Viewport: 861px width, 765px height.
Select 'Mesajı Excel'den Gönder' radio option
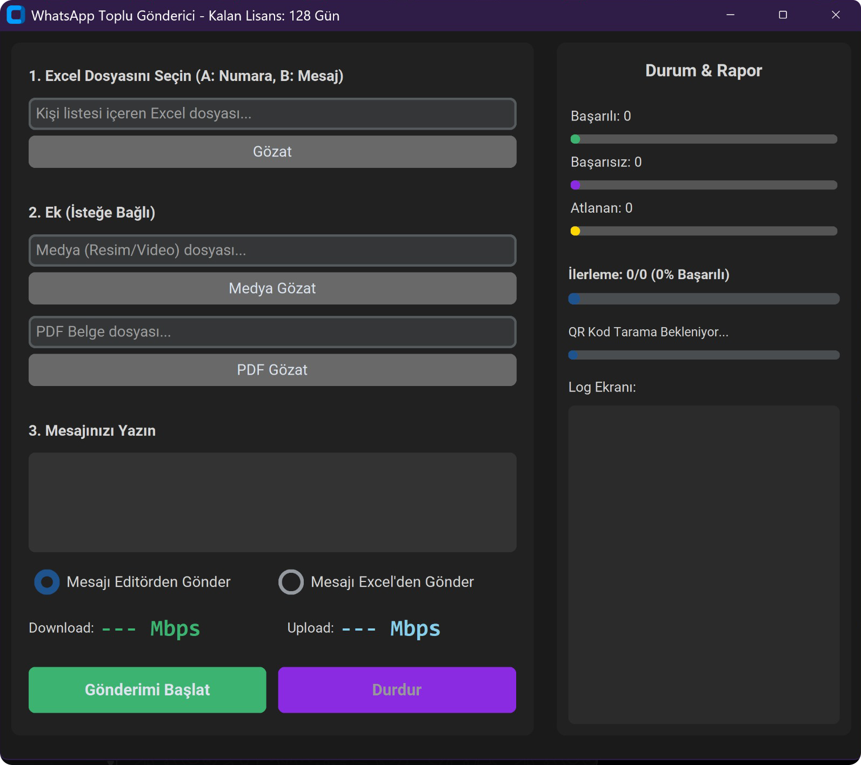(x=291, y=582)
